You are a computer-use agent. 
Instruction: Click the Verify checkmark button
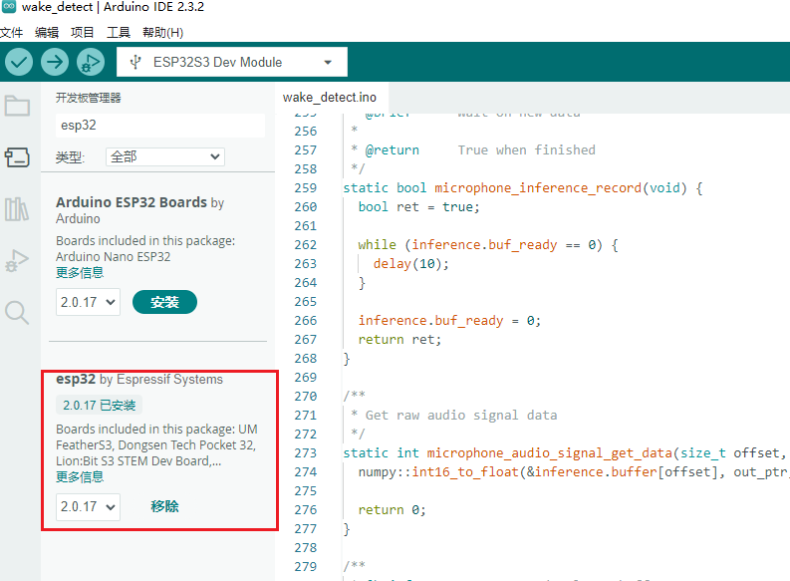[x=19, y=62]
